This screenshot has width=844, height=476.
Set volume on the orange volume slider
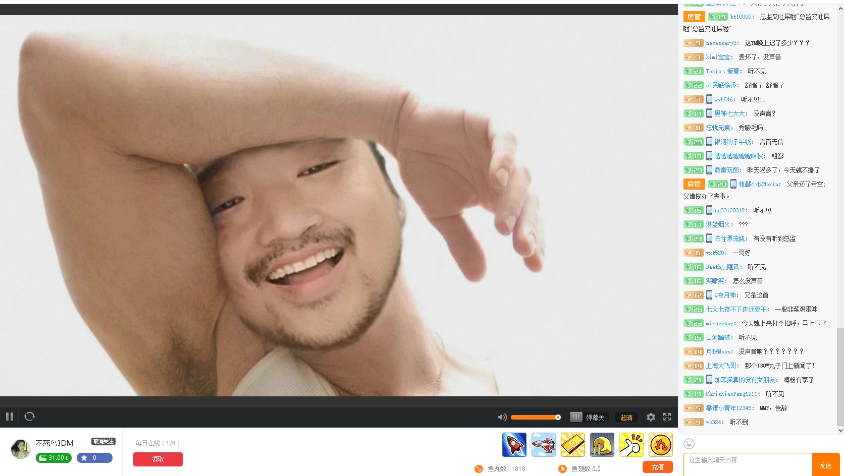coord(536,417)
